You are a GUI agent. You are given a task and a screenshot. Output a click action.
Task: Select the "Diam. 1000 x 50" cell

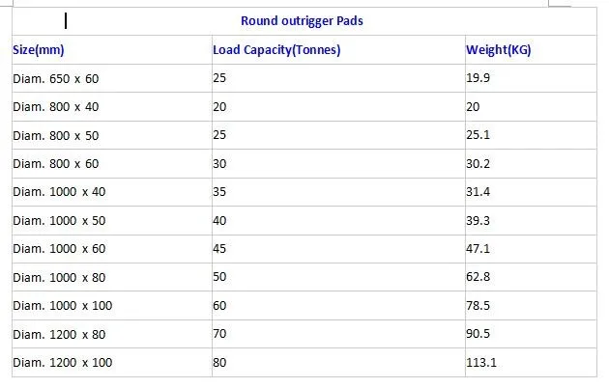click(x=58, y=221)
